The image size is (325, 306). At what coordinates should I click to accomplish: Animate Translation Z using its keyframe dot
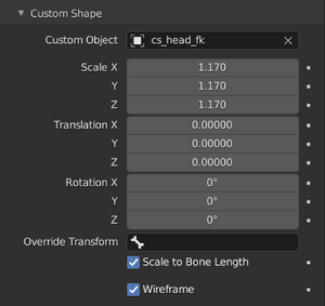click(308, 163)
